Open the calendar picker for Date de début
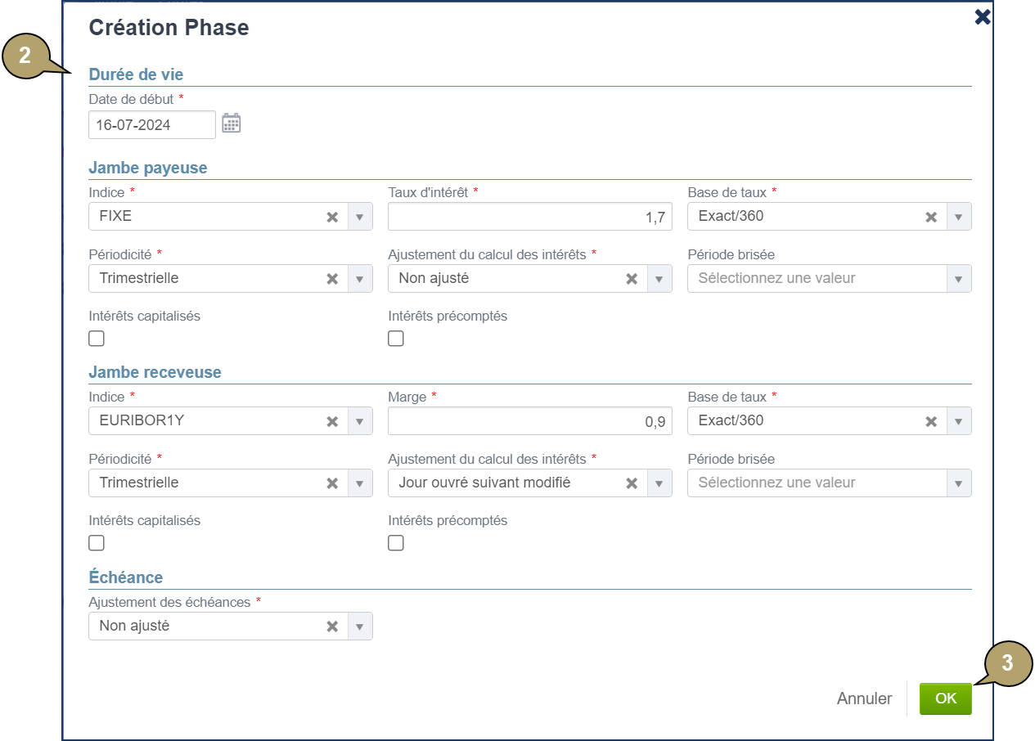This screenshot has width=1035, height=741. (x=232, y=123)
